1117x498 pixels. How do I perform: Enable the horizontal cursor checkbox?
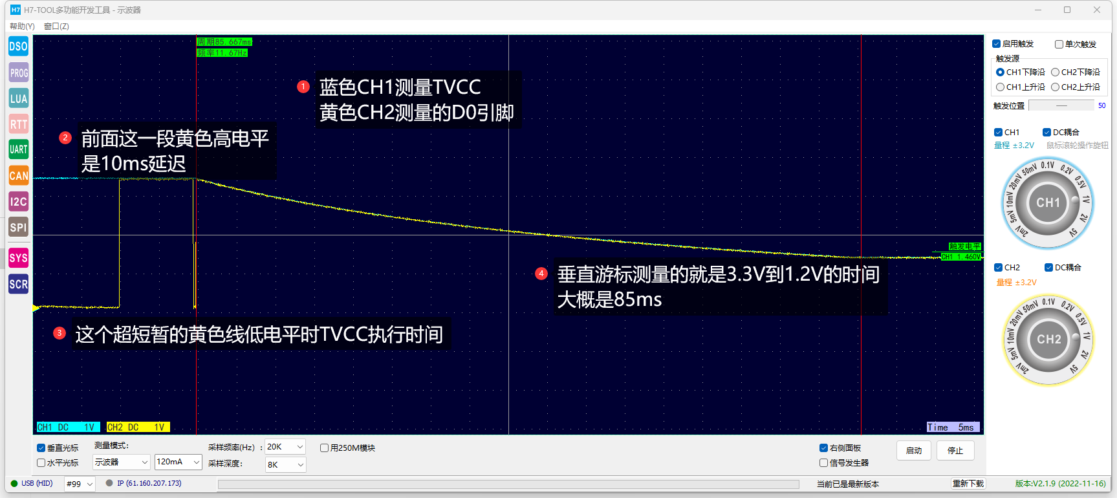pyautogui.click(x=41, y=462)
